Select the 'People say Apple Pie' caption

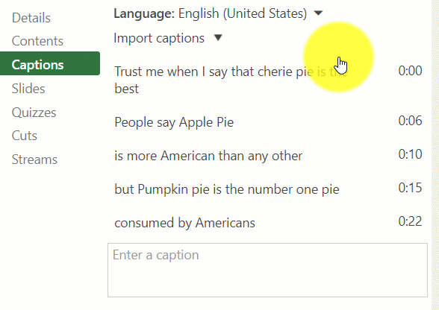coord(174,122)
